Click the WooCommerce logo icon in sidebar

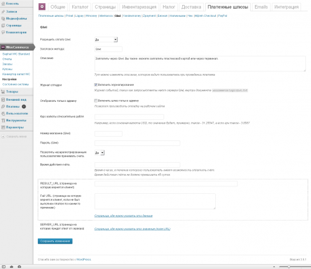(x=3, y=47)
